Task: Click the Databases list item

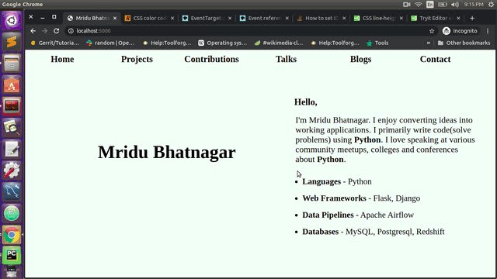Action: coord(373,232)
